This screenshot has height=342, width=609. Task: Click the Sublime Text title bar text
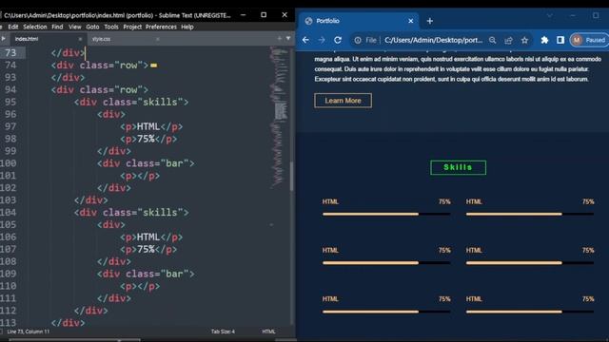point(117,15)
